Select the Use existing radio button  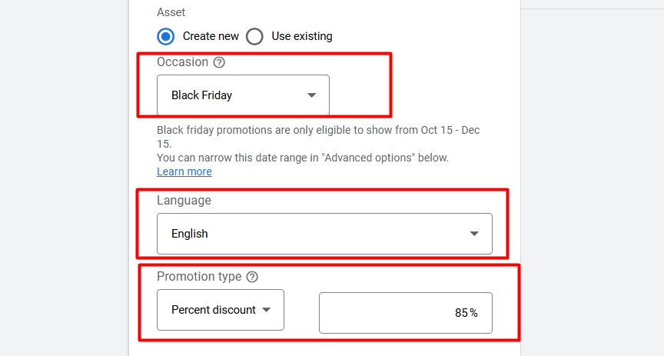coord(254,36)
